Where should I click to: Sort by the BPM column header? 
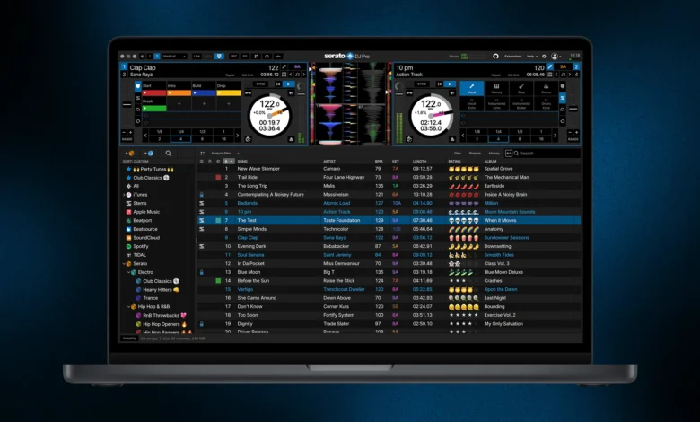pyautogui.click(x=379, y=162)
